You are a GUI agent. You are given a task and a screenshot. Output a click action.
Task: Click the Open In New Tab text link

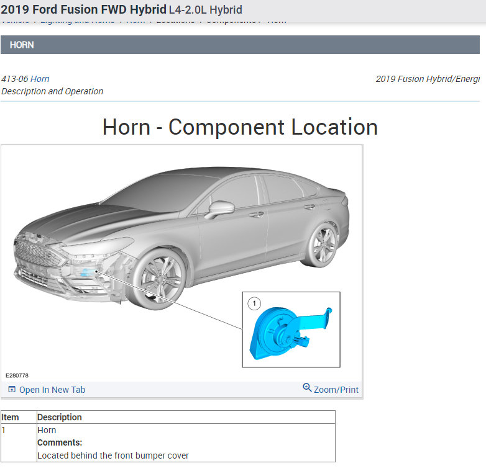[52, 390]
